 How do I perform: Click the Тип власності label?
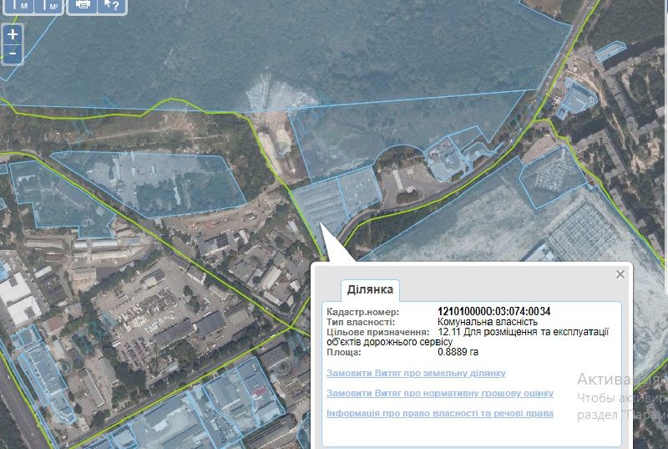click(361, 322)
